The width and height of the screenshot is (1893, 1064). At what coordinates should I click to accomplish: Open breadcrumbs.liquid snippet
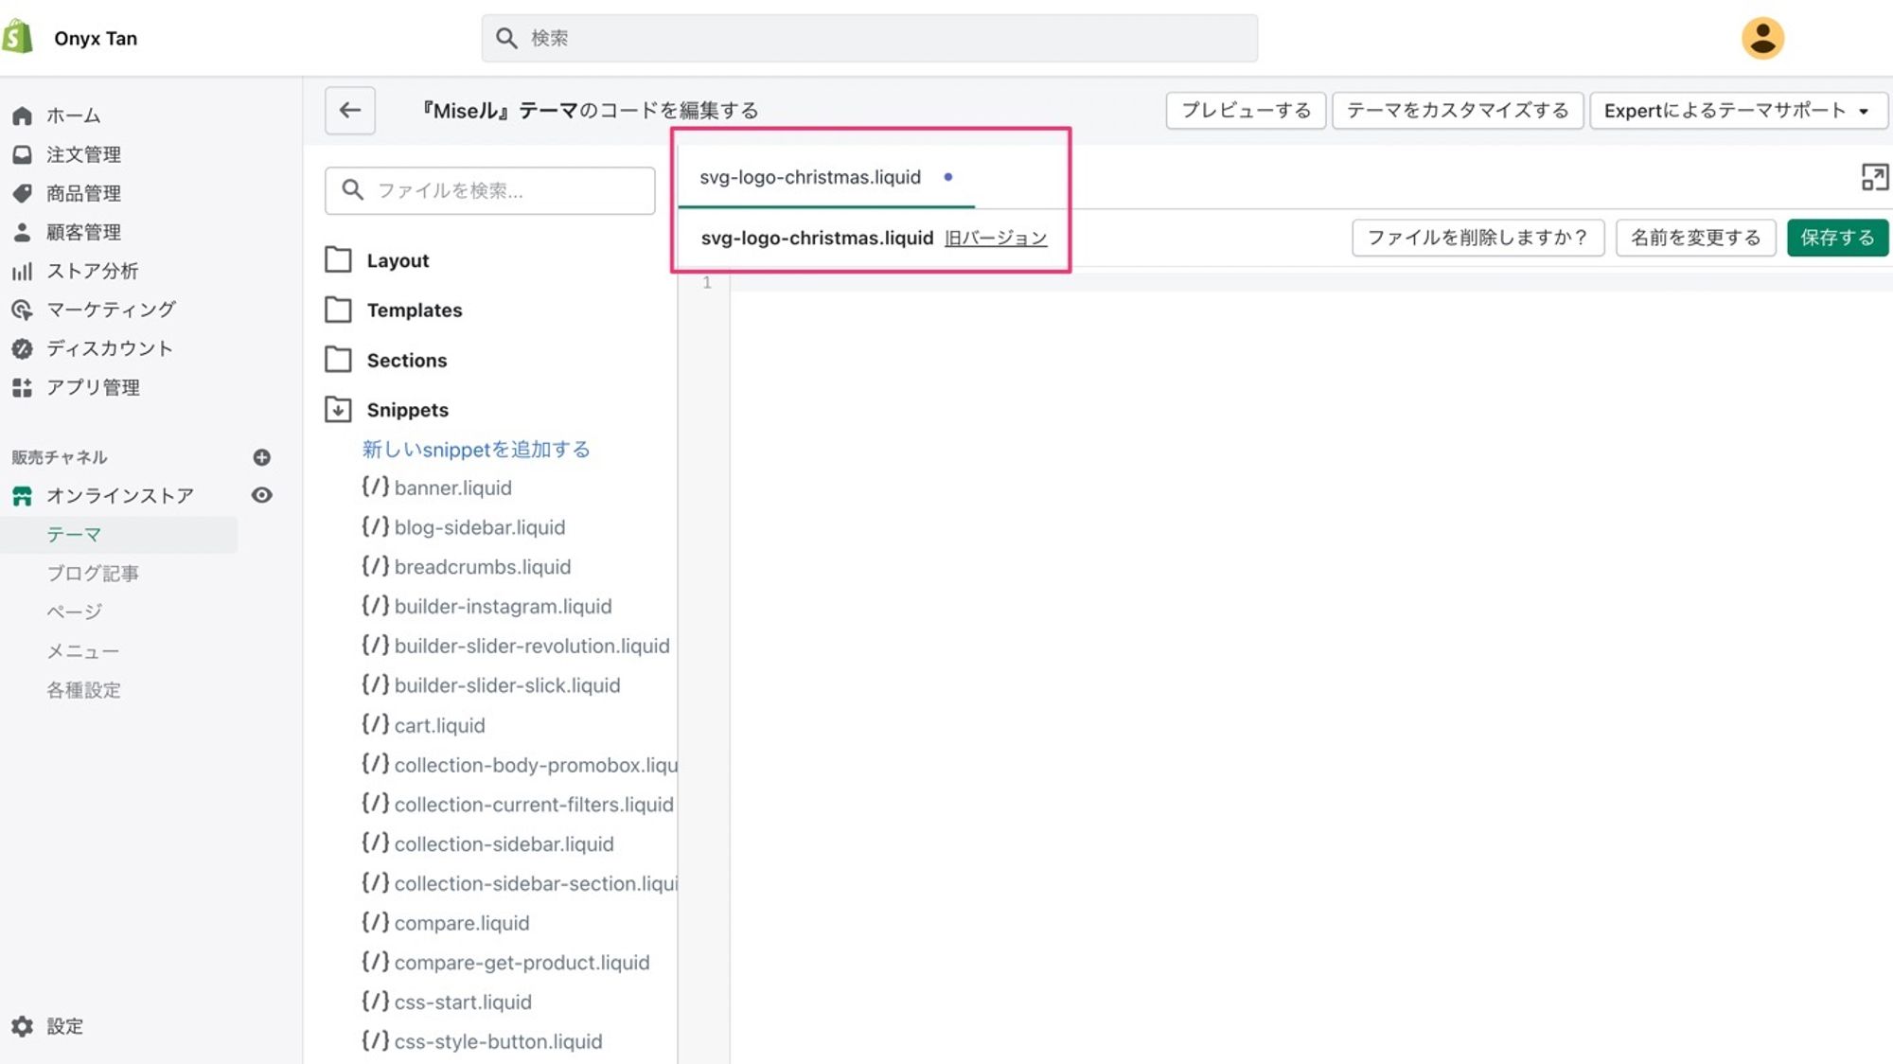tap(466, 566)
